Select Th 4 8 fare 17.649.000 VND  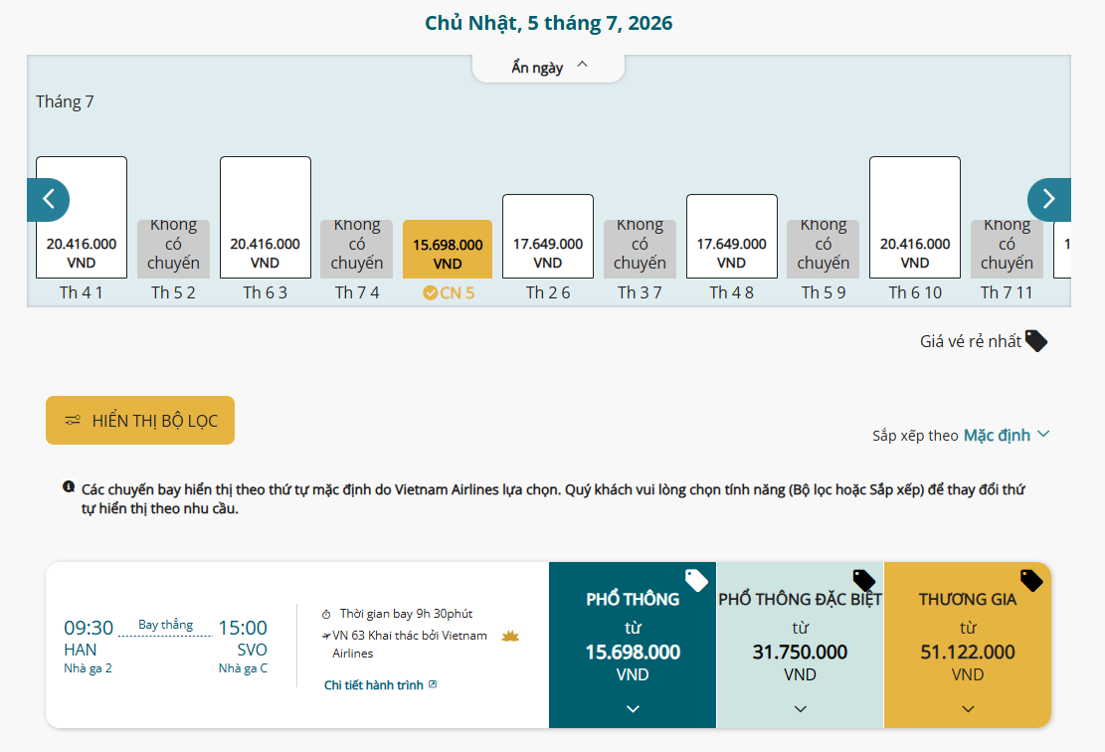coord(731,236)
